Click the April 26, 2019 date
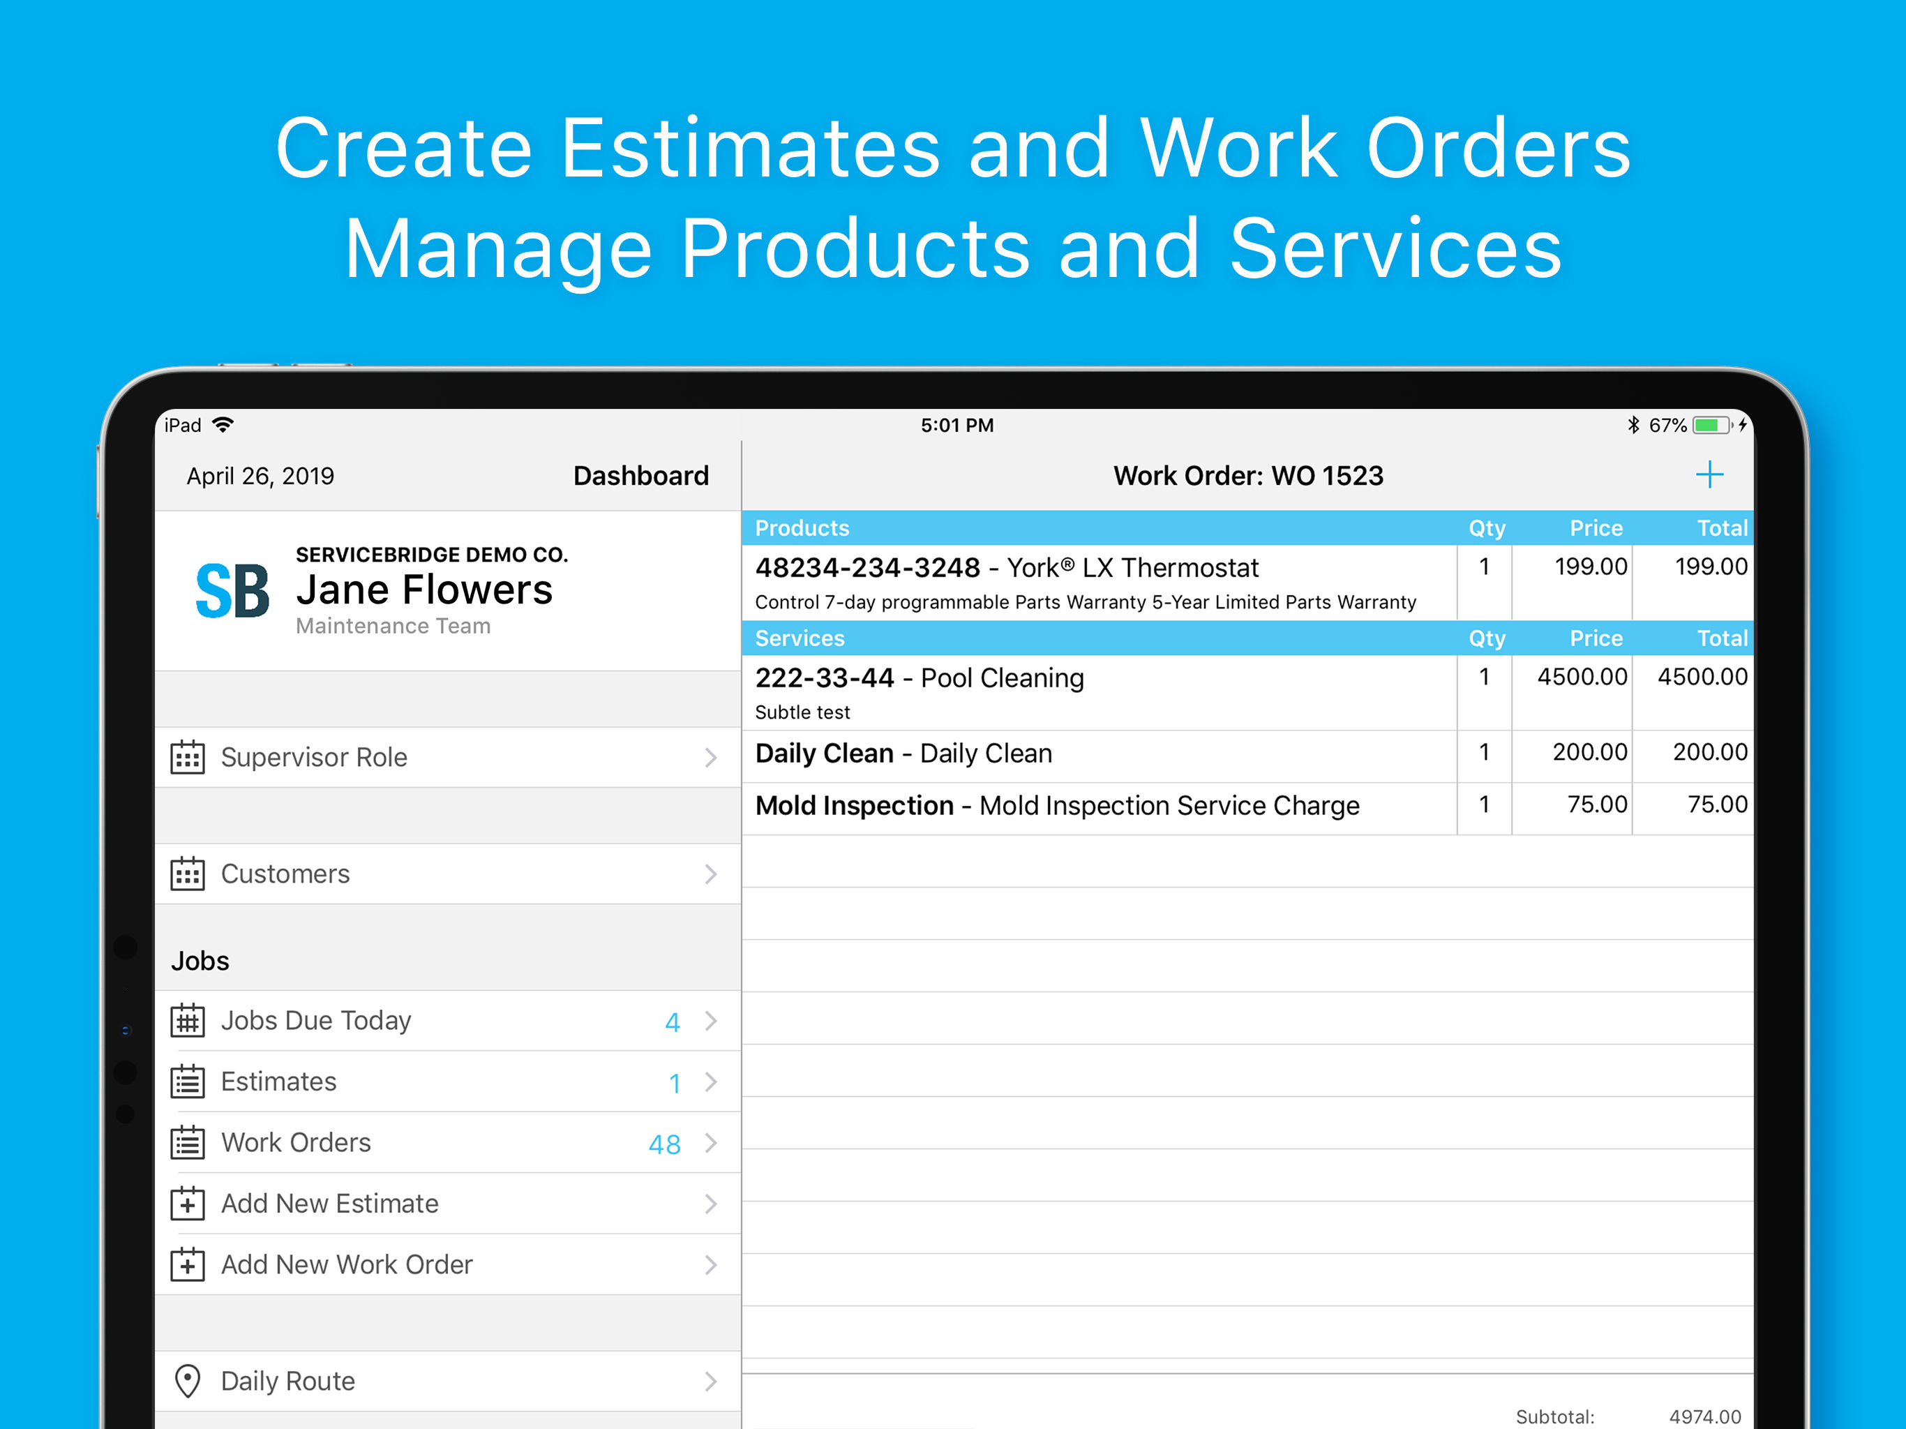The image size is (1906, 1429). tap(260, 477)
